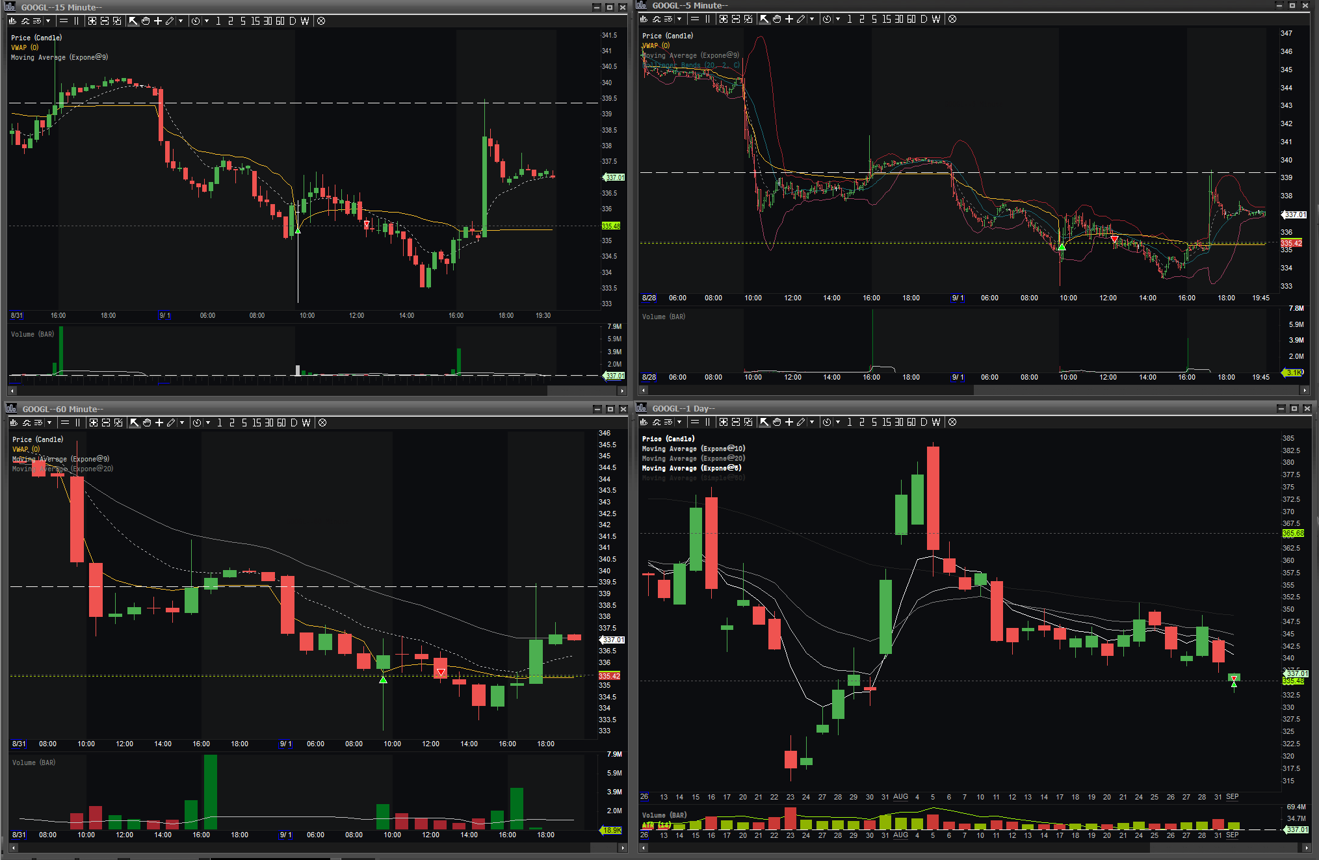Switch 15 Minute chart to 5-minute interval

click(243, 21)
